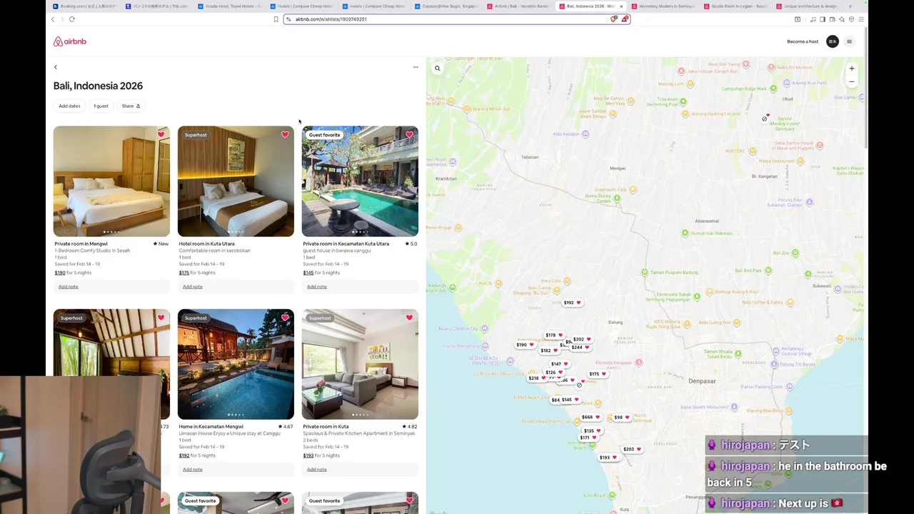Switch to the Trip.com browser tab

pos(156,6)
